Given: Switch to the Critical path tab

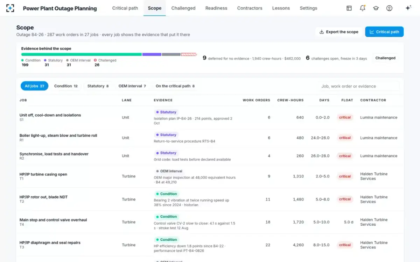Looking at the screenshot, I should [x=125, y=8].
